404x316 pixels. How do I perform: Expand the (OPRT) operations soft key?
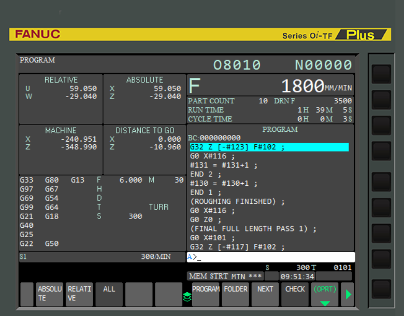click(325, 294)
